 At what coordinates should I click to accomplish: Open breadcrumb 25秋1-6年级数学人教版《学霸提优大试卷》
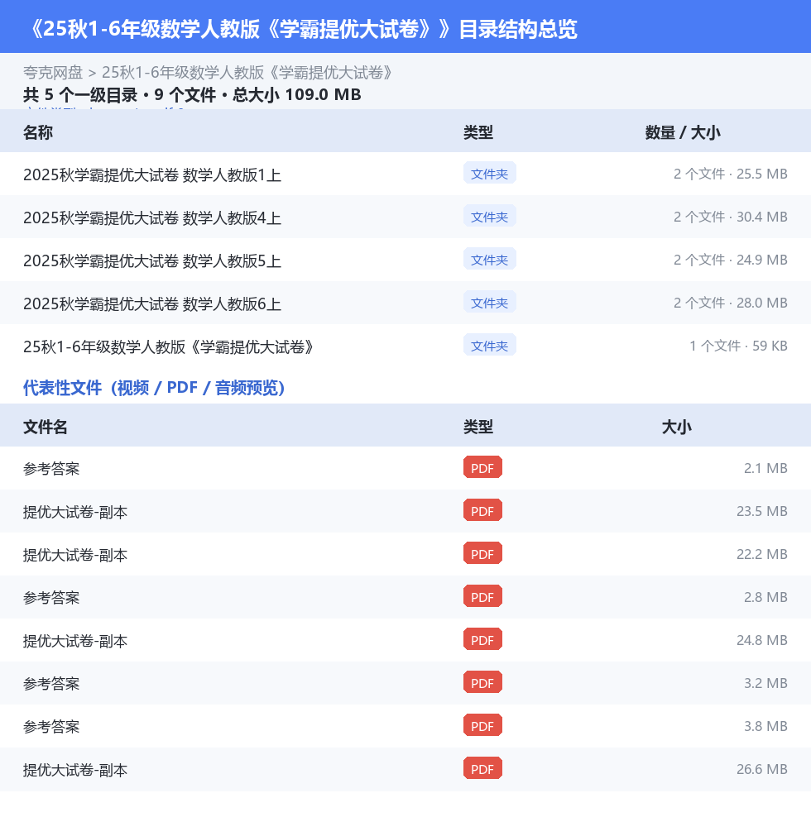point(247,73)
